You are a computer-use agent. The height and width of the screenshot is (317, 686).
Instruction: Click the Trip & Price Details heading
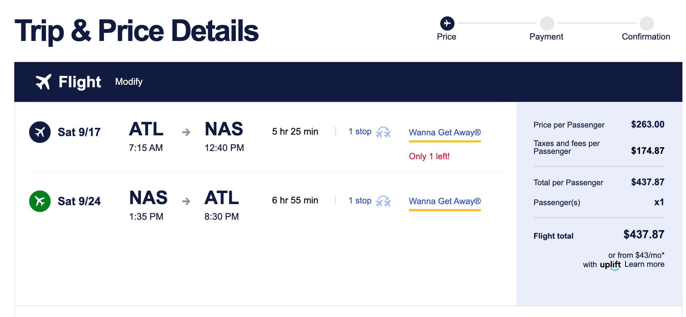[136, 31]
